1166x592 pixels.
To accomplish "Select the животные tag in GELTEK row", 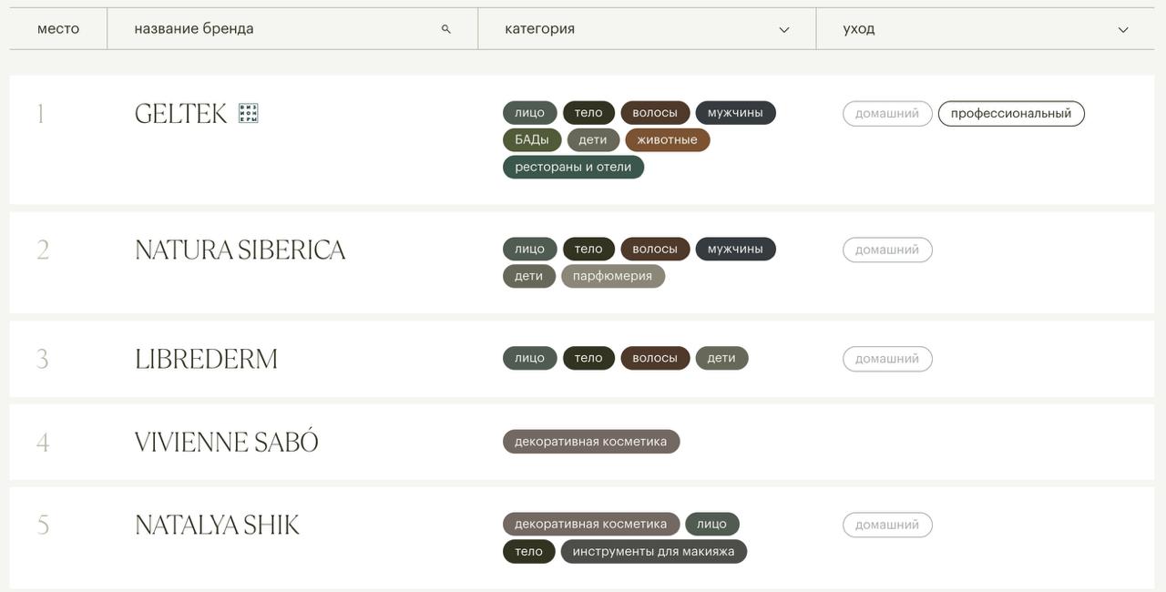I will click(668, 140).
